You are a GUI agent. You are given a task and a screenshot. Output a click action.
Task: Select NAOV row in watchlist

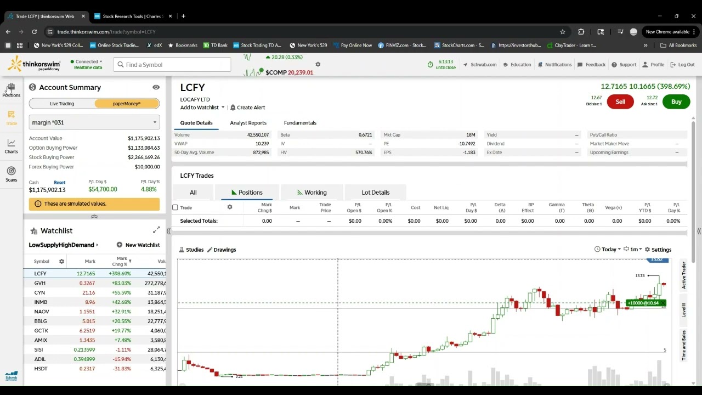pos(94,312)
